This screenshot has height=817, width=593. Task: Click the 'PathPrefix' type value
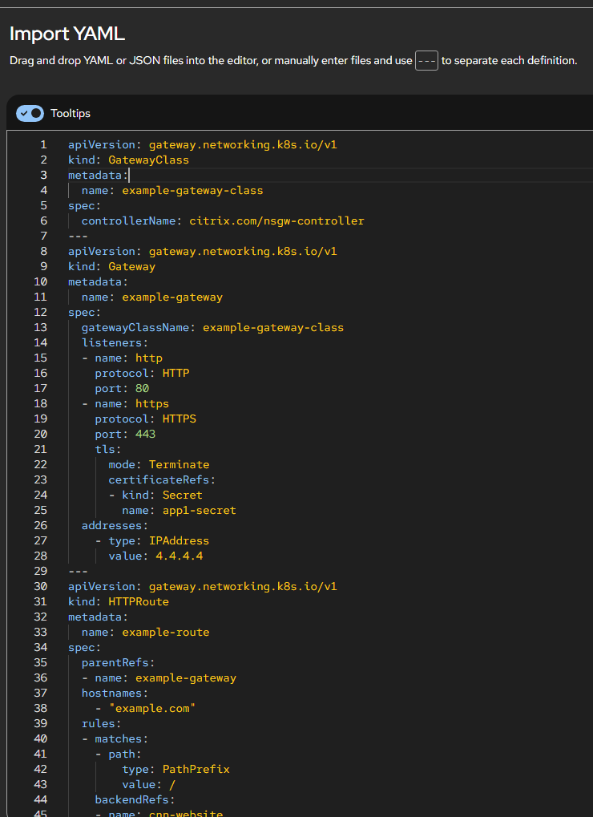(196, 769)
